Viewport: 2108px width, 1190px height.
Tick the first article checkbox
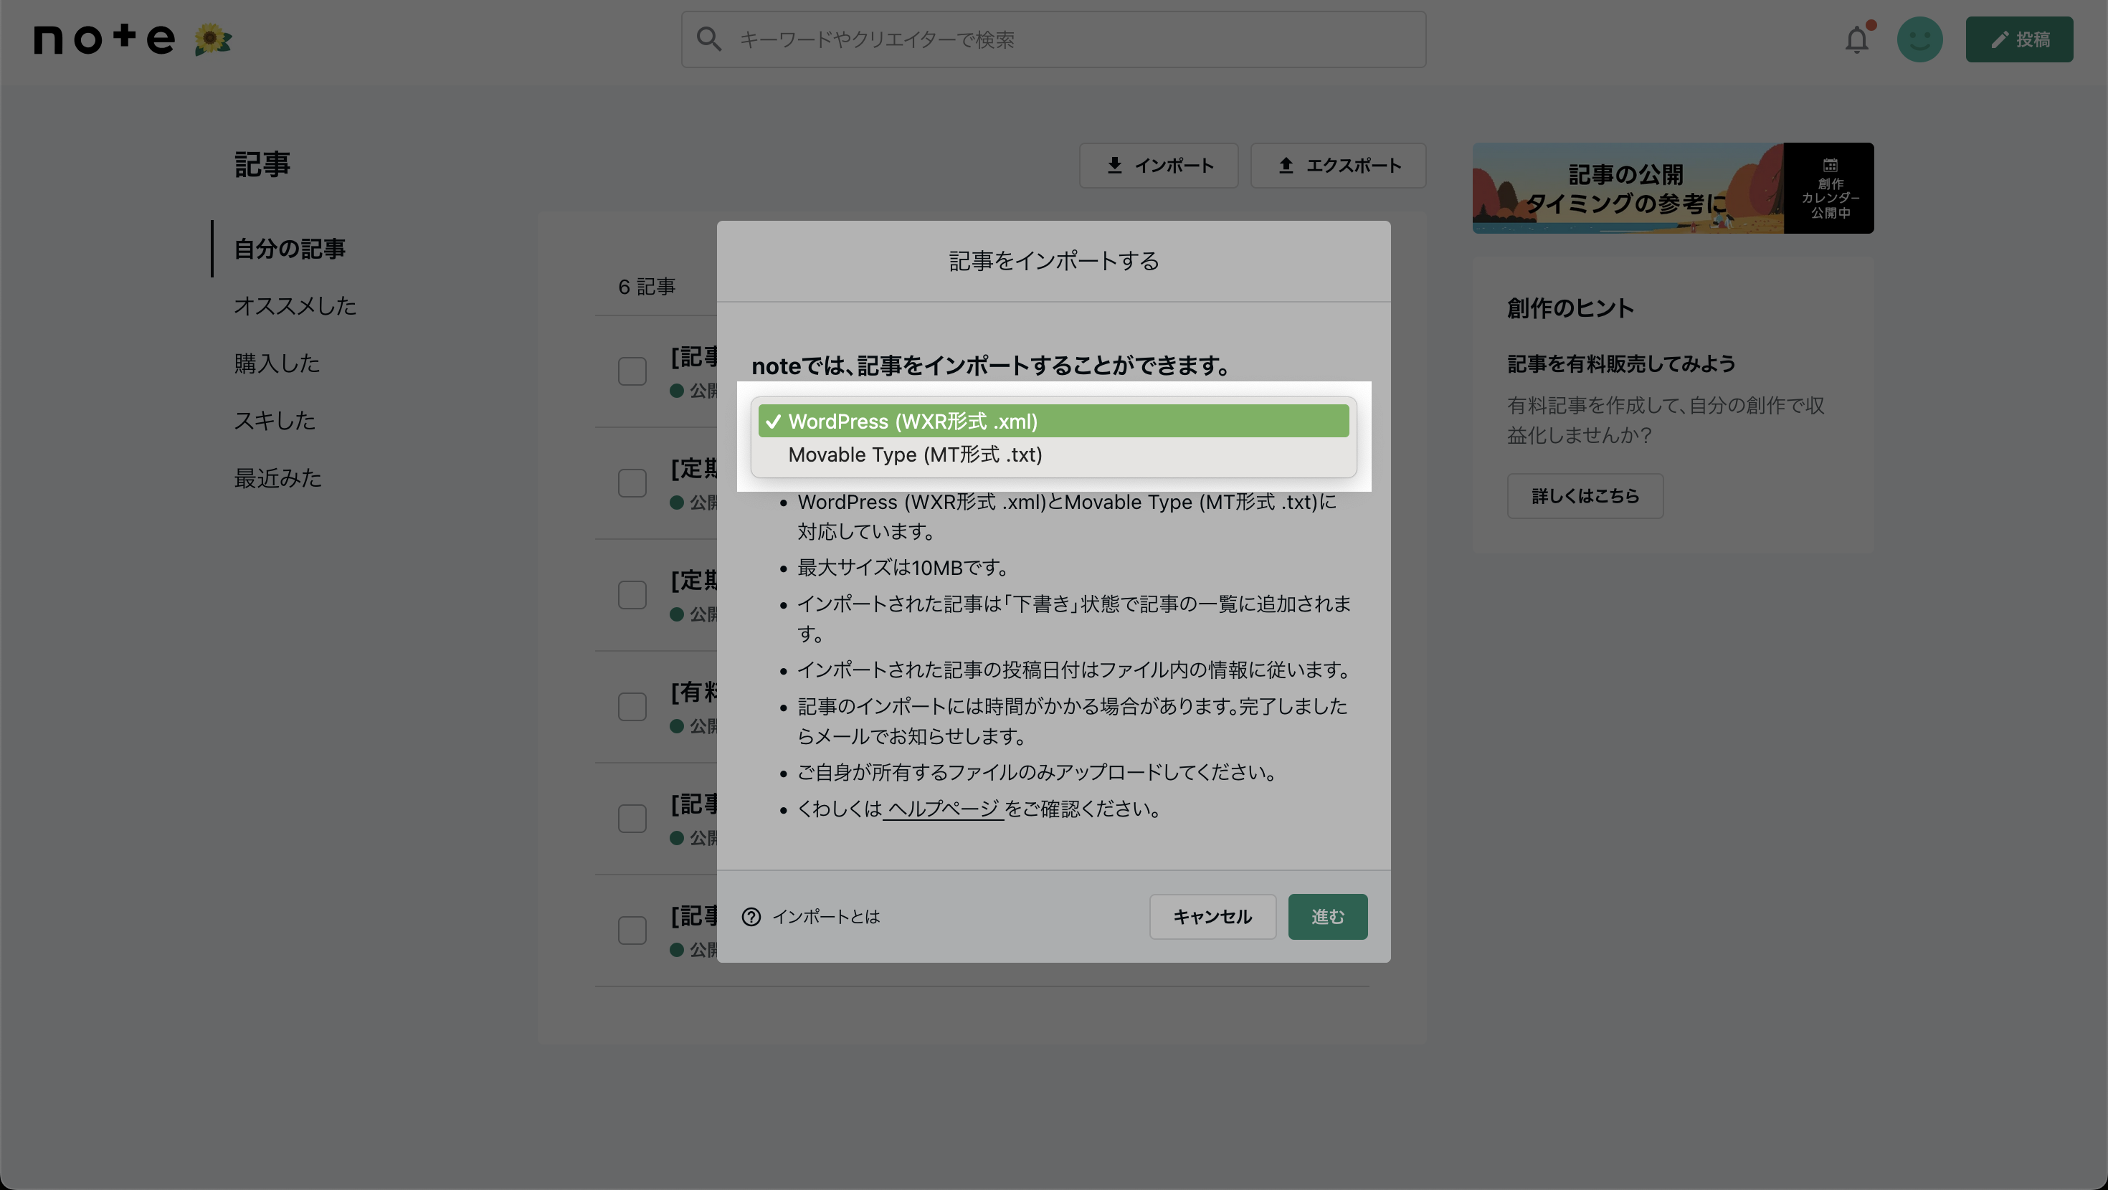(632, 371)
